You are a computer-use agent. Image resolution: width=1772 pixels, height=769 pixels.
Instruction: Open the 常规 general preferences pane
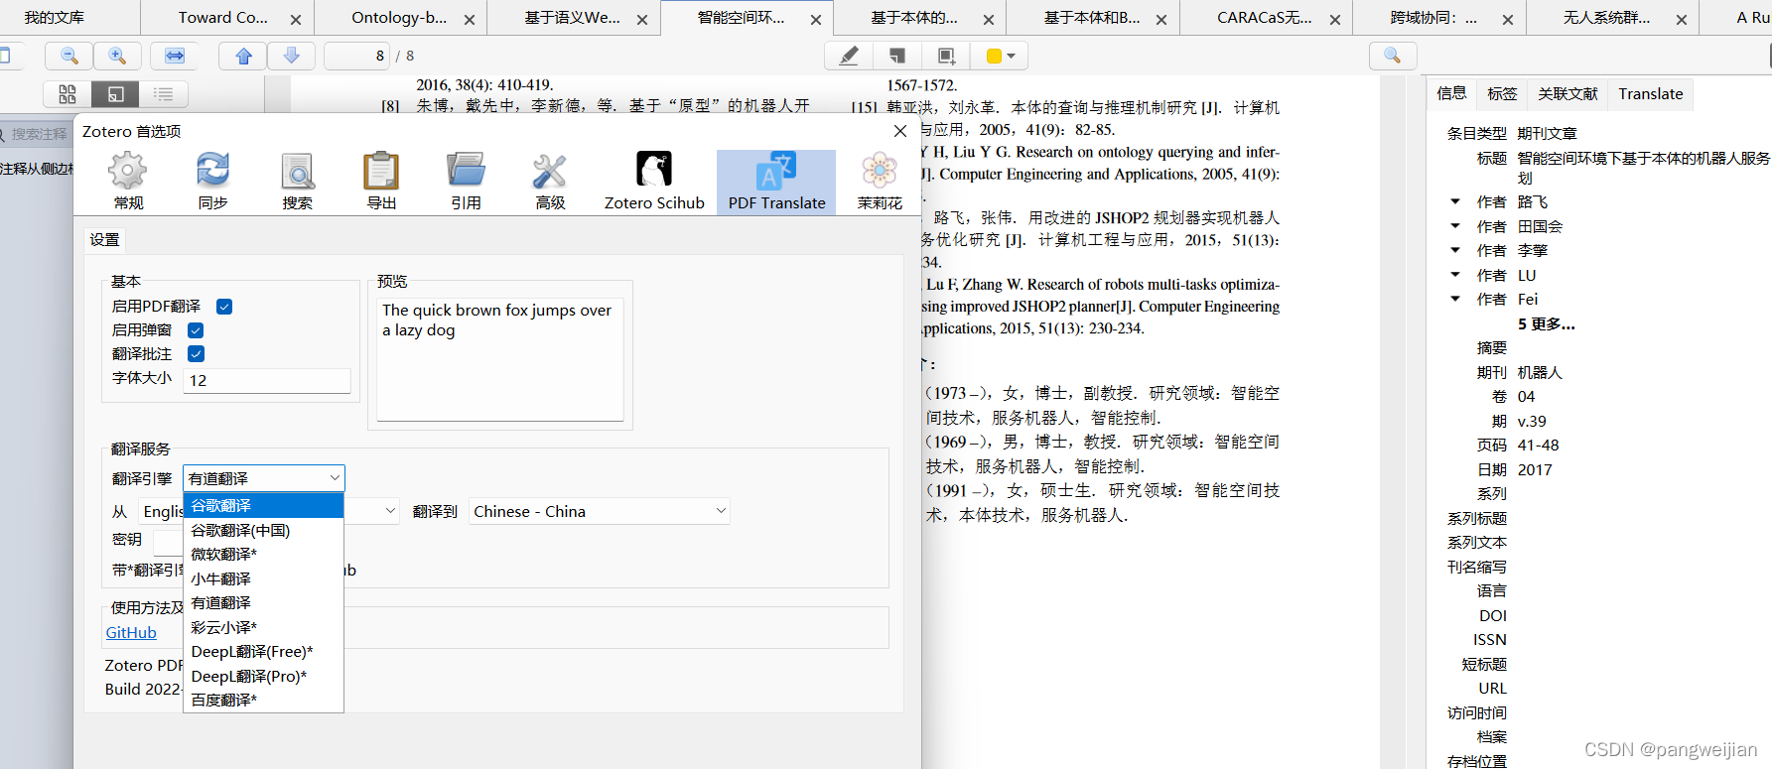coord(128,182)
